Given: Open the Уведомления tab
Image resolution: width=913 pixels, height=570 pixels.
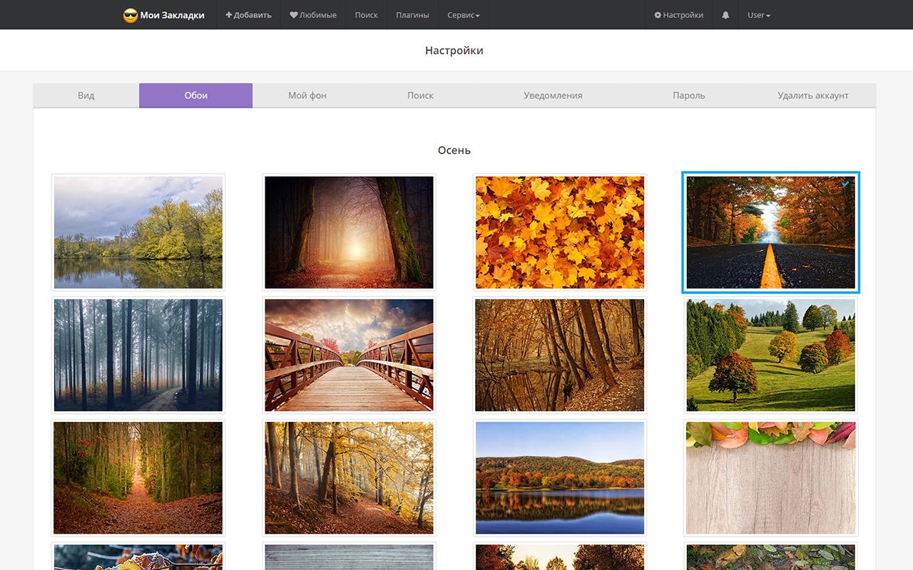Looking at the screenshot, I should [553, 95].
